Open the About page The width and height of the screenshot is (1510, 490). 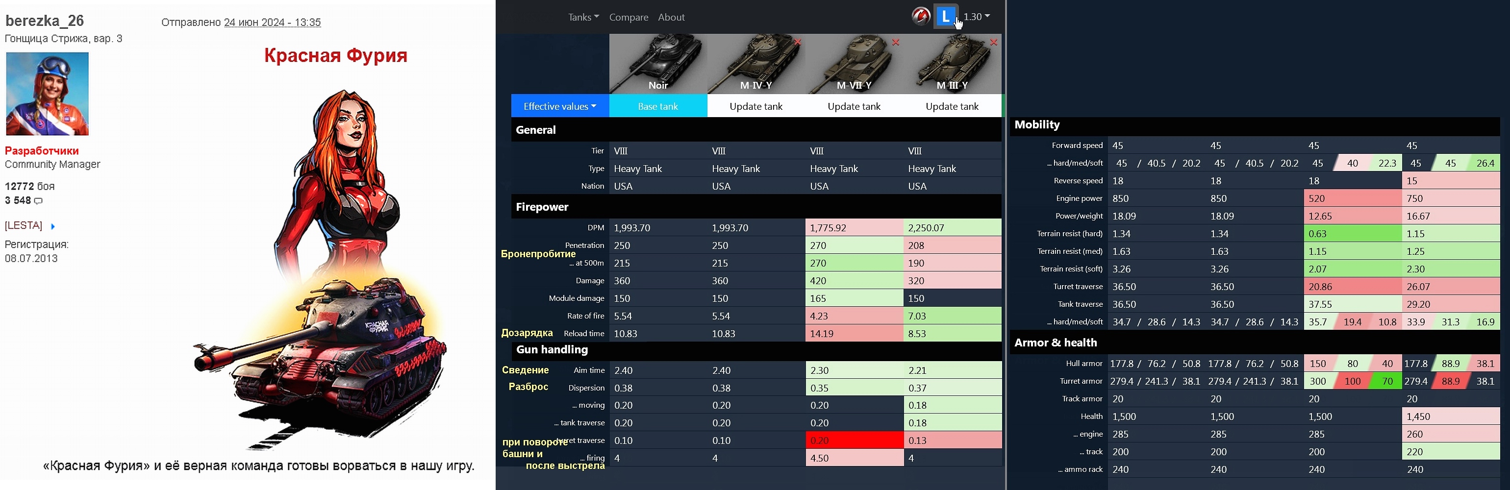pyautogui.click(x=671, y=17)
